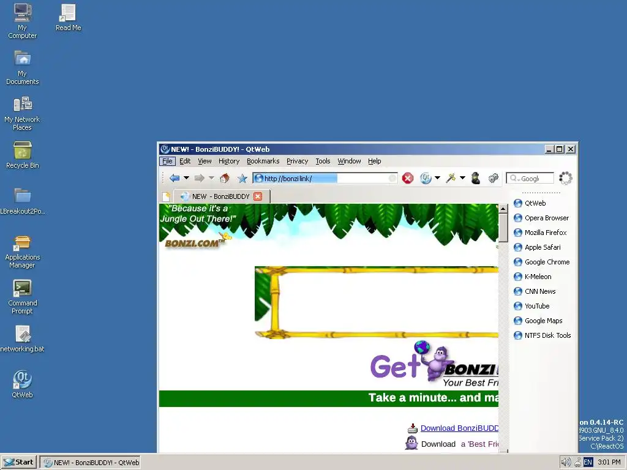
Task: Open the dropdown next to magic wand
Action: pos(463,178)
